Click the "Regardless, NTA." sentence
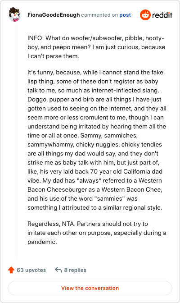 51,224
